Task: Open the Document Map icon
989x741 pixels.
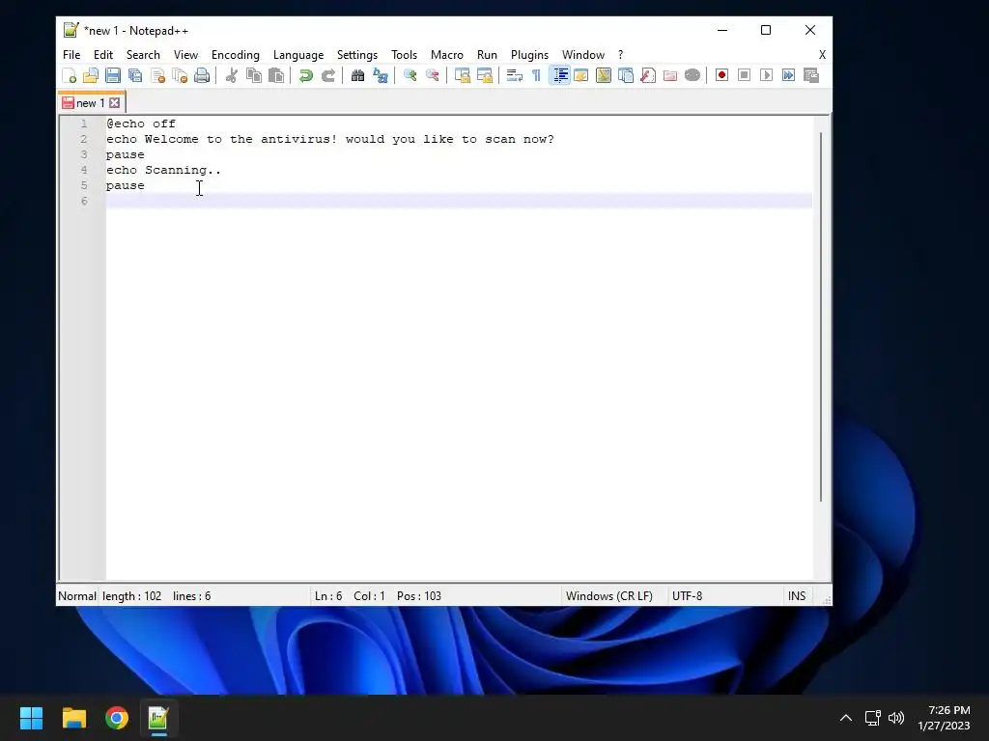Action: pos(604,75)
